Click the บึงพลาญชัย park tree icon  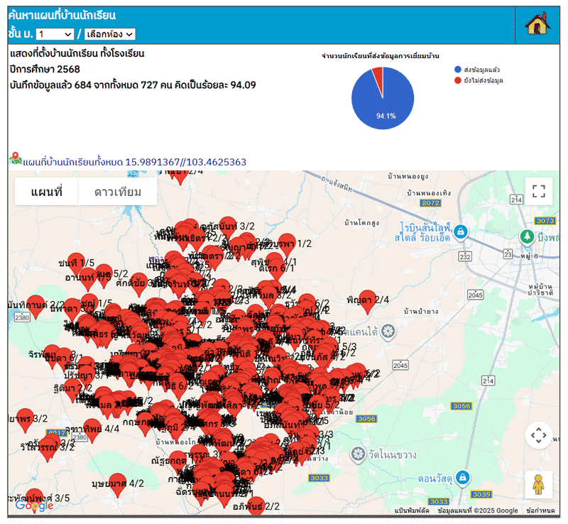(x=527, y=235)
